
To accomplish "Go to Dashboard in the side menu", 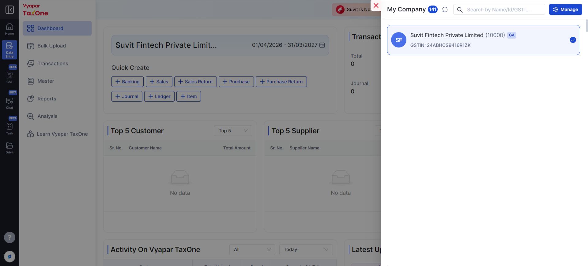I will (57, 28).
